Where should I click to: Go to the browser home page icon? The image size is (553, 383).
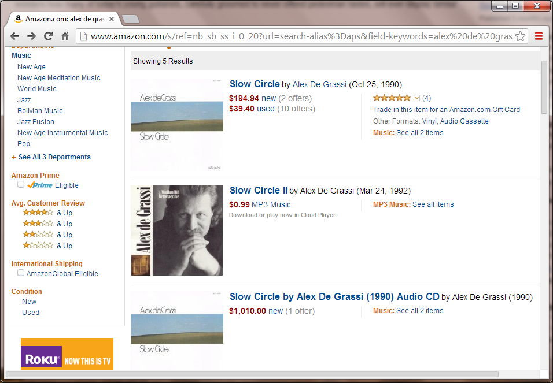pos(65,36)
